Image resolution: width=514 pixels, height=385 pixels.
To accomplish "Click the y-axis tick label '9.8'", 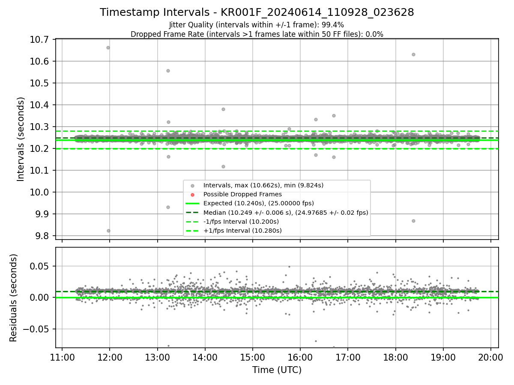I will point(42,236).
